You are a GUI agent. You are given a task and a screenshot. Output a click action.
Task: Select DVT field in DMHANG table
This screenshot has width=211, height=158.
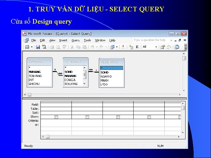(x=31, y=80)
